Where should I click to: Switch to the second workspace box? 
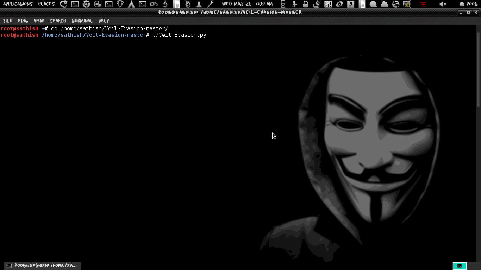(x=473, y=266)
